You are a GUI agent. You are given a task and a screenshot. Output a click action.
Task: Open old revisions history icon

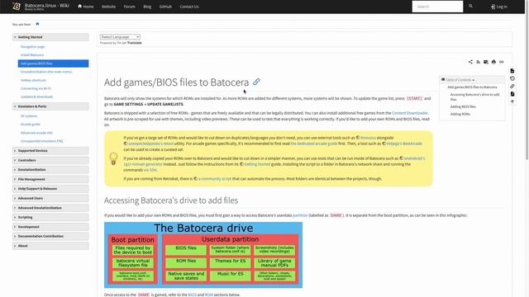pyautogui.click(x=512, y=78)
